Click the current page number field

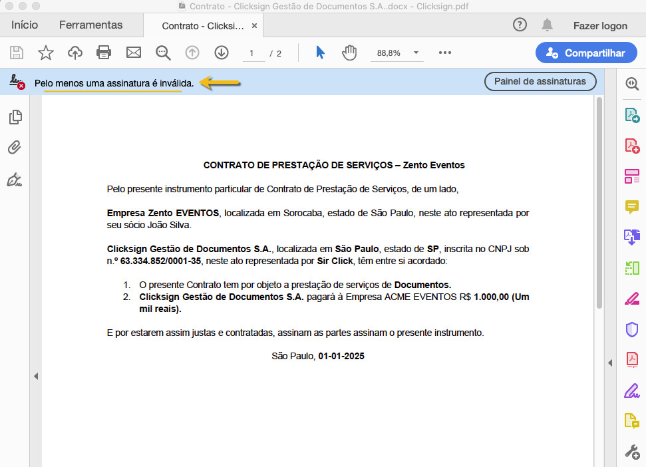pyautogui.click(x=253, y=53)
